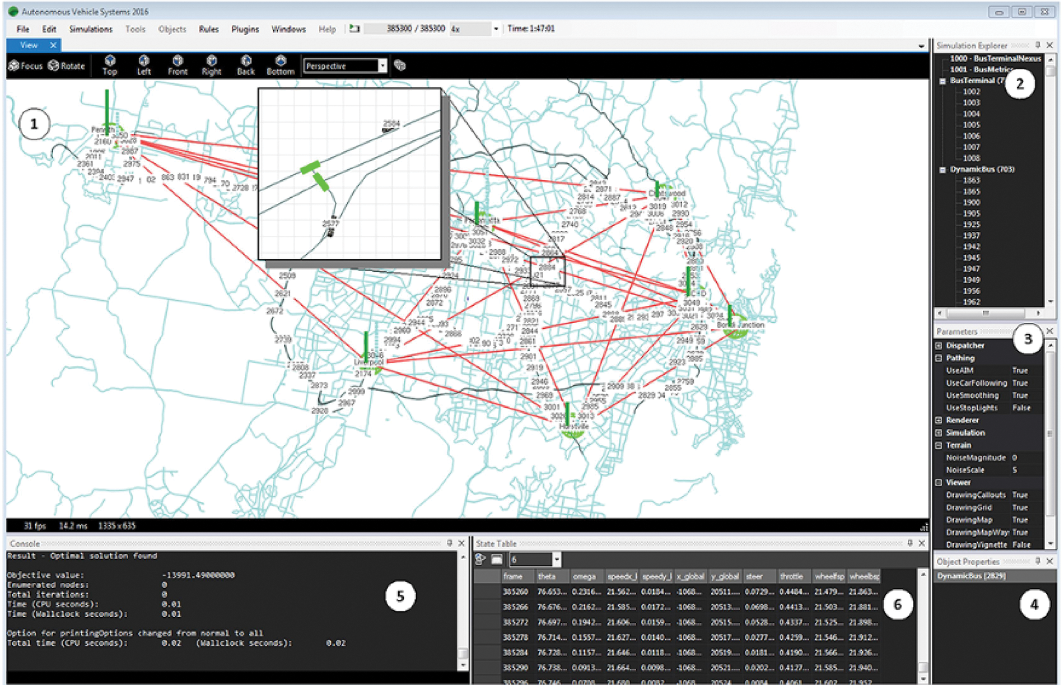
Task: Open the Simulations menu
Action: tap(91, 29)
